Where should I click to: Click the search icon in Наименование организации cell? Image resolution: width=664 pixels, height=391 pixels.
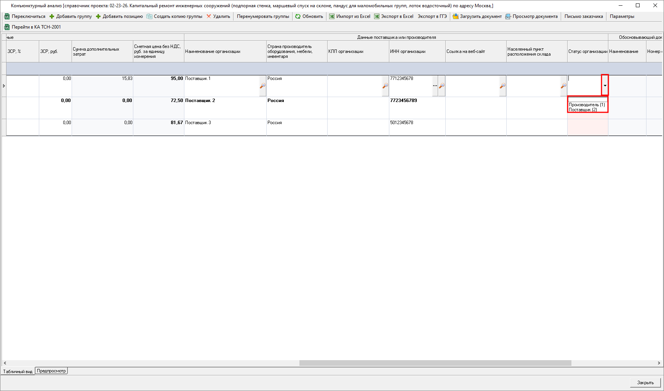click(262, 86)
